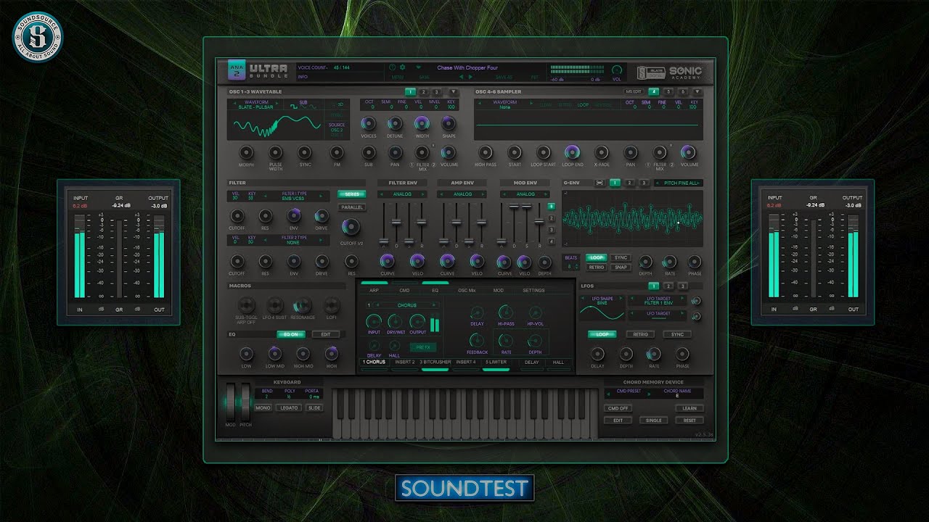
Task: Enable PARALLEL filter routing
Action: click(352, 207)
